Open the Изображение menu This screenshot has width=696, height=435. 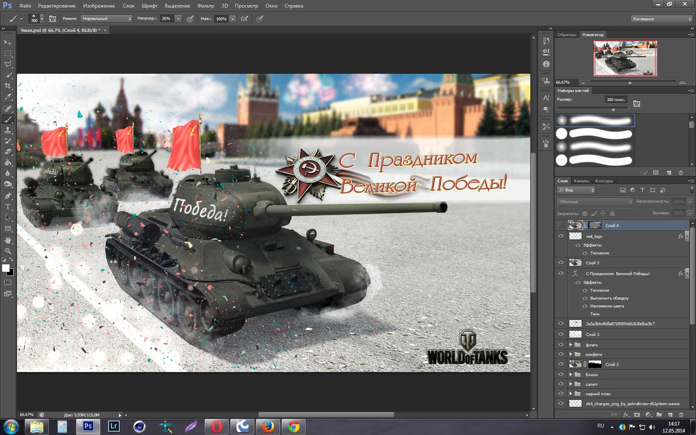tap(99, 6)
